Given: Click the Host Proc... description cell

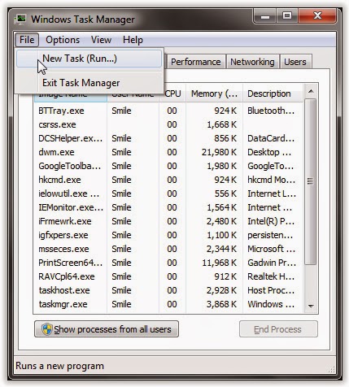Looking at the screenshot, I should [x=271, y=290].
